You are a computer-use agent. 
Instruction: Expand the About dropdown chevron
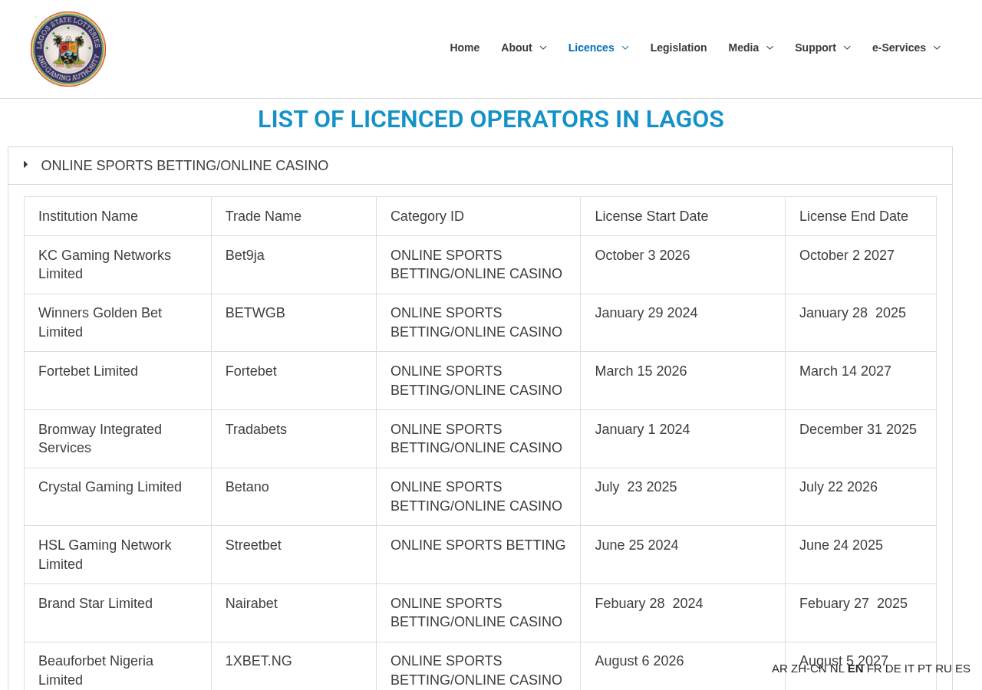tap(543, 48)
